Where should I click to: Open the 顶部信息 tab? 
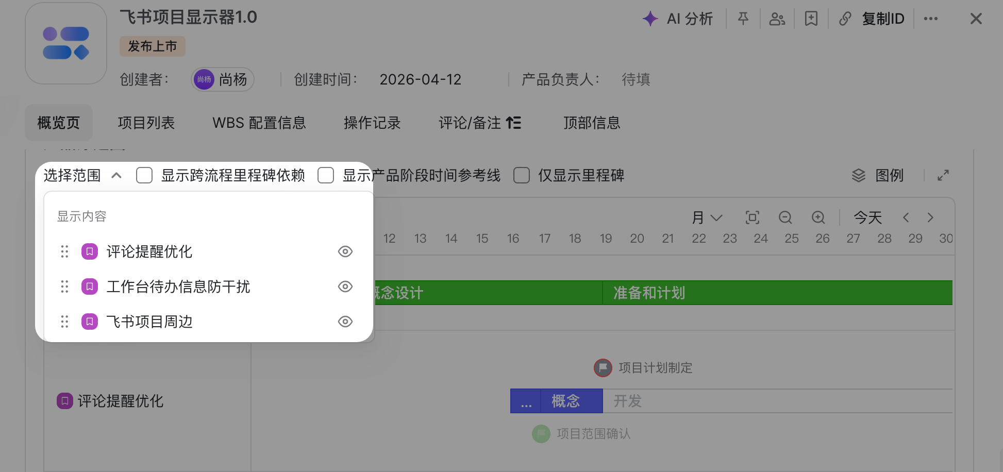pos(592,123)
